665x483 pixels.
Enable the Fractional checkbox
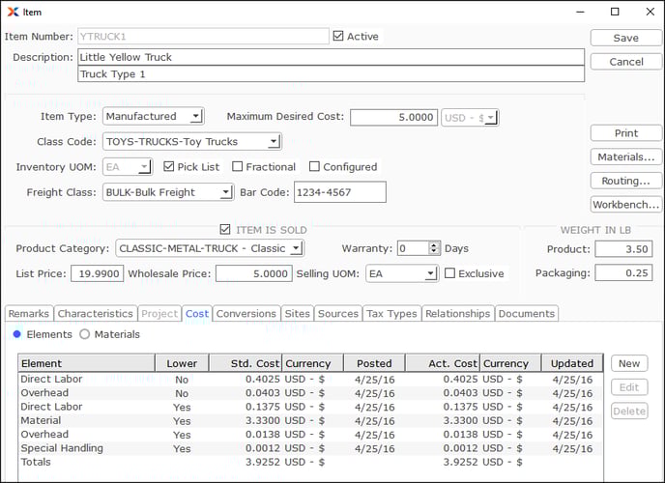238,166
